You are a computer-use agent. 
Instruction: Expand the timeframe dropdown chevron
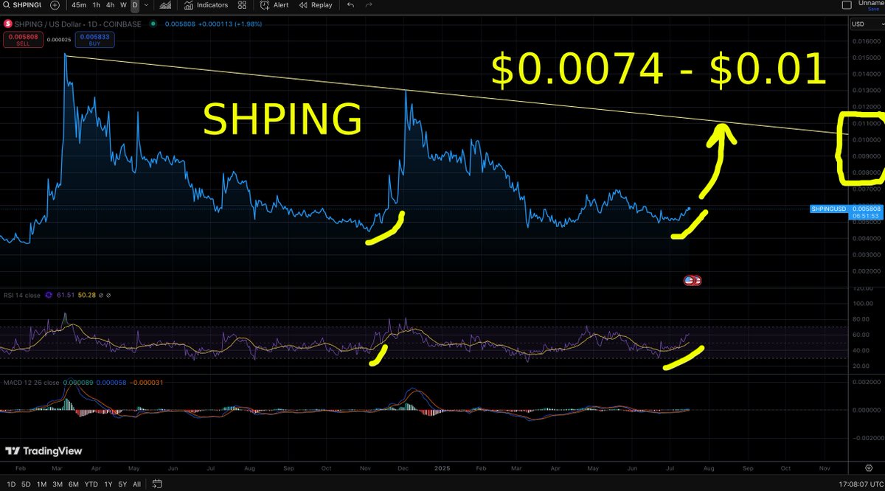point(147,5)
